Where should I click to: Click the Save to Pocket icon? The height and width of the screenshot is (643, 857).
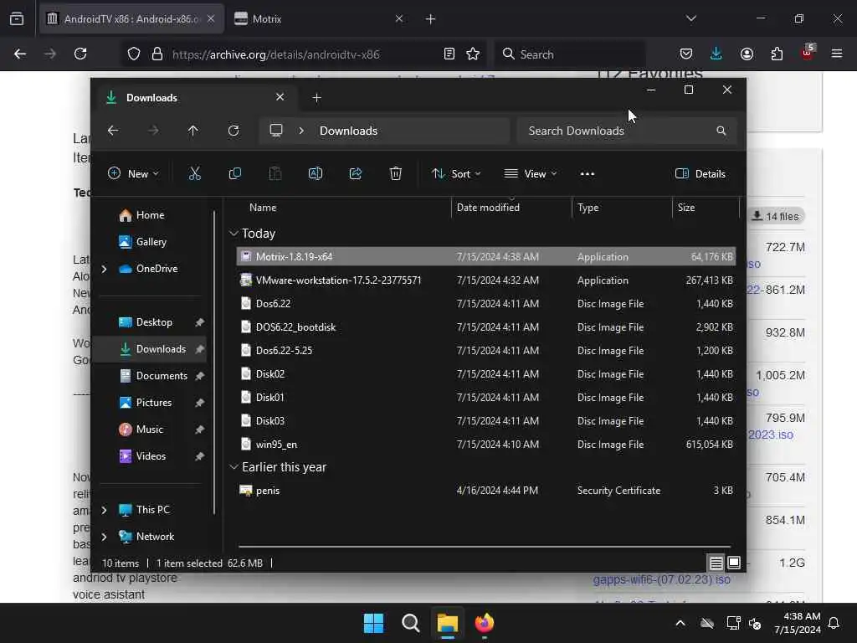coord(686,54)
